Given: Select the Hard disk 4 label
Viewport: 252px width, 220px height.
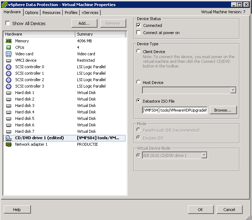Looking at the screenshot, I should click(x=24, y=112).
